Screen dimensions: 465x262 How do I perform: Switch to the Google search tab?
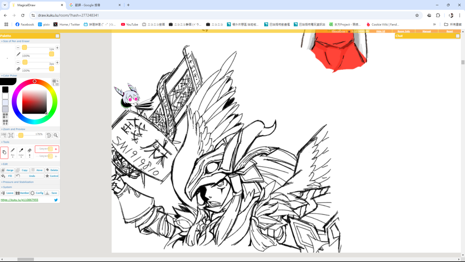(x=94, y=5)
